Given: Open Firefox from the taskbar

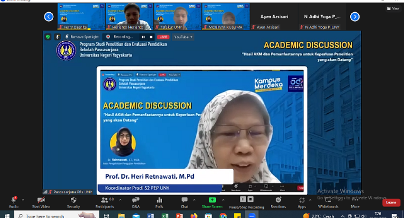Looking at the screenshot, I should coord(194,216).
